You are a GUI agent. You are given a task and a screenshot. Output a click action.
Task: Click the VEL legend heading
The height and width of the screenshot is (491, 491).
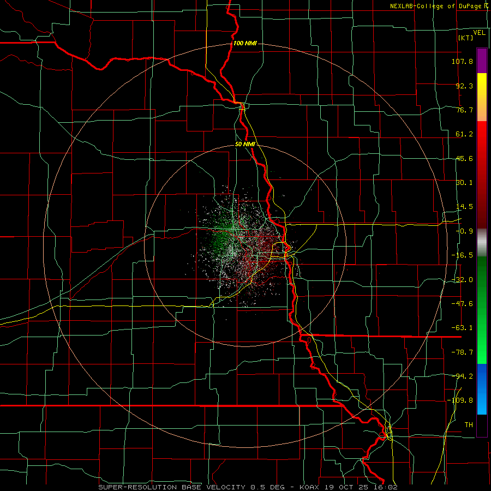click(x=479, y=32)
